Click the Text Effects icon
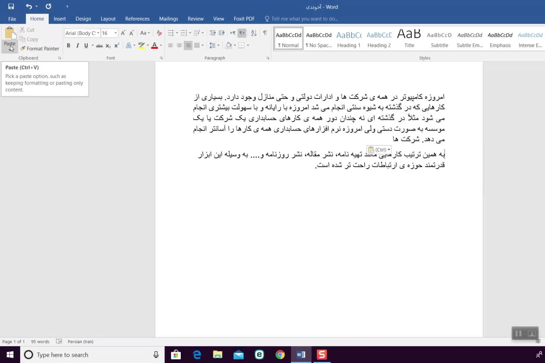 point(128,45)
